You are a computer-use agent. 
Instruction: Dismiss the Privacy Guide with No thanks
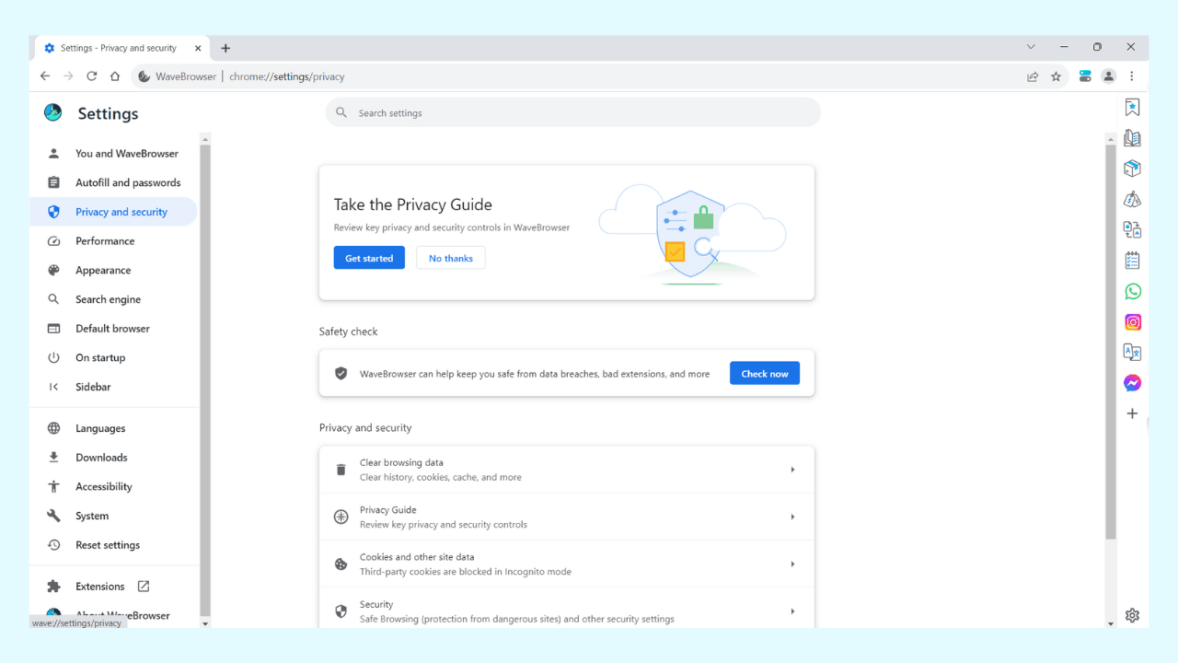coord(450,258)
